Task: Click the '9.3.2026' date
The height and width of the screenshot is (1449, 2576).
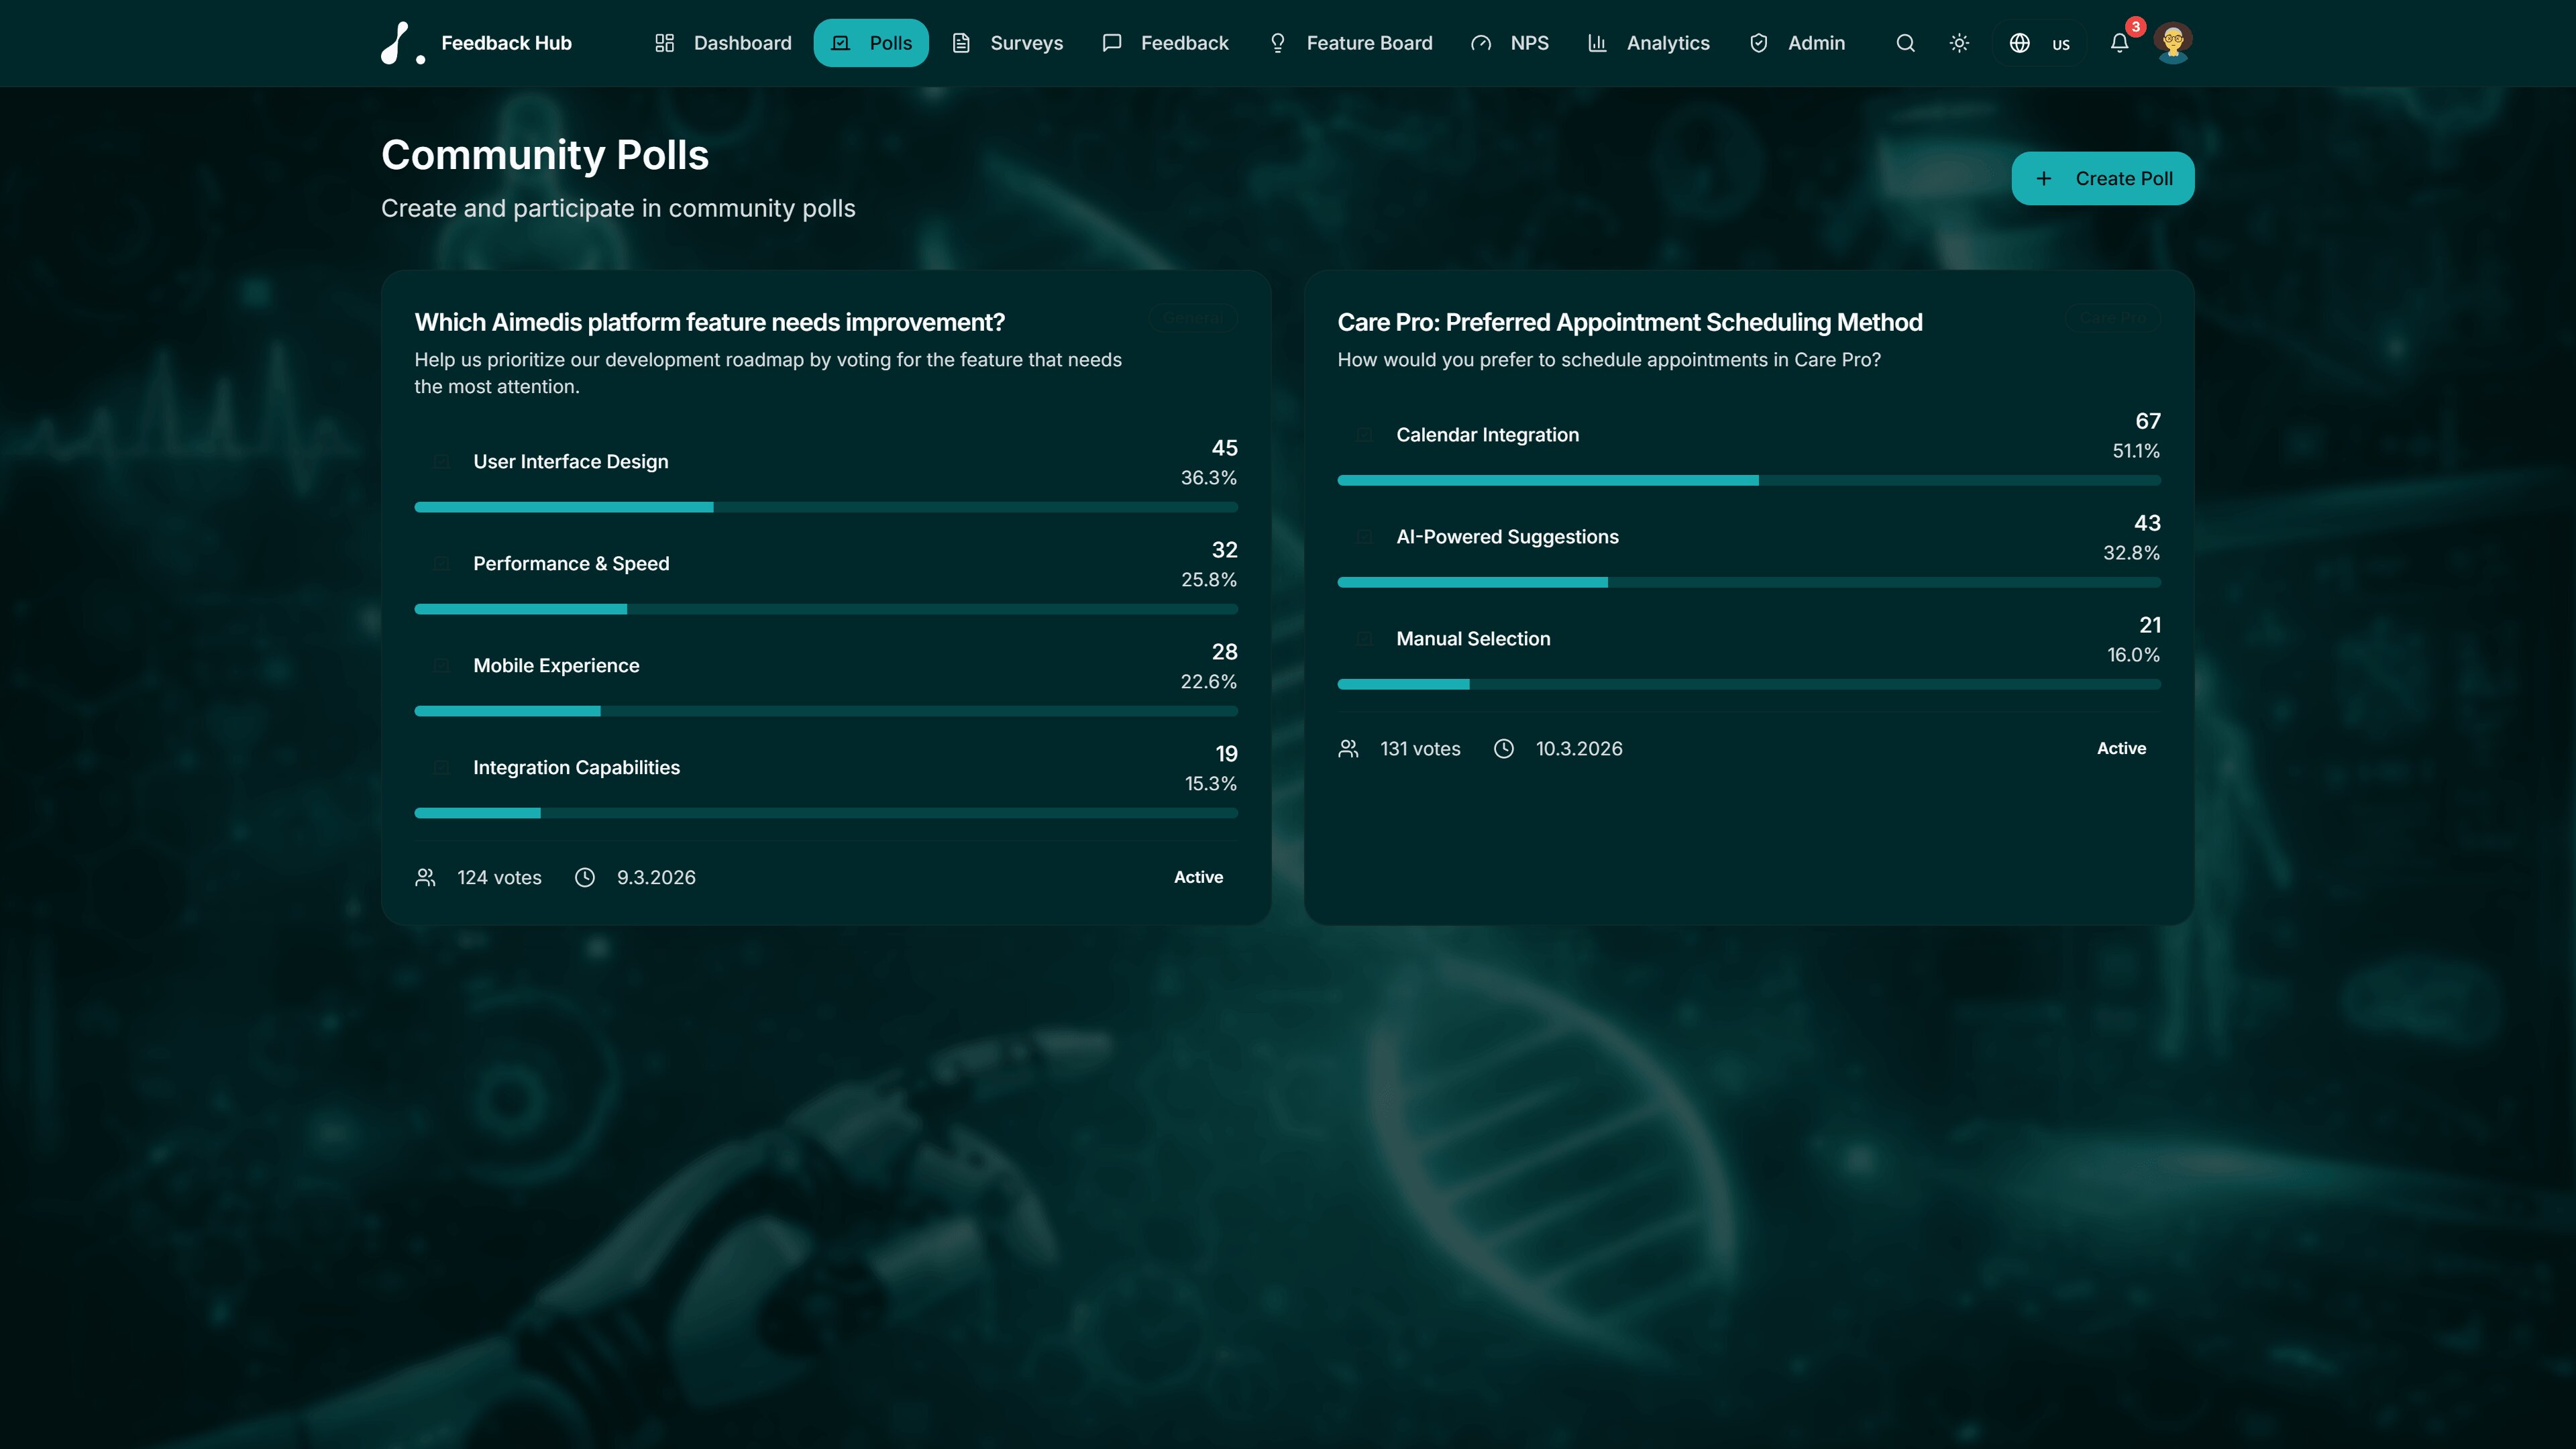Action: [x=656, y=877]
